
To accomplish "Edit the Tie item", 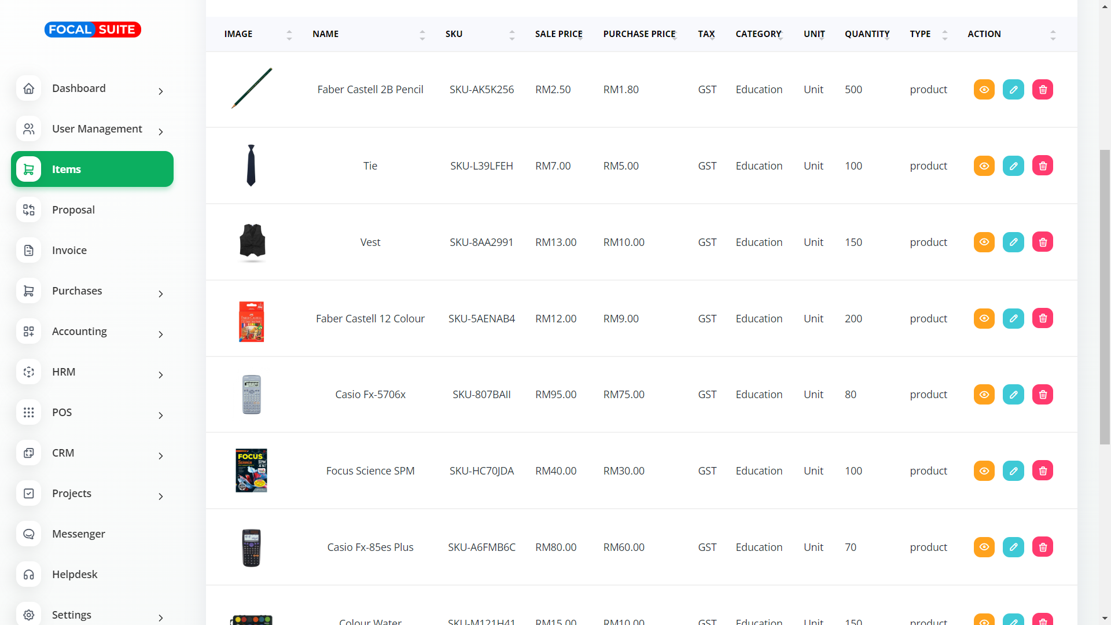I will tap(1013, 166).
